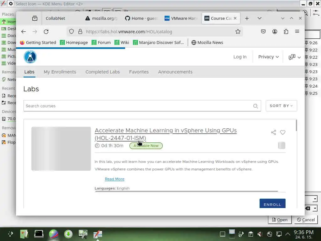
Task: Select the Labs tab
Action: click(29, 72)
